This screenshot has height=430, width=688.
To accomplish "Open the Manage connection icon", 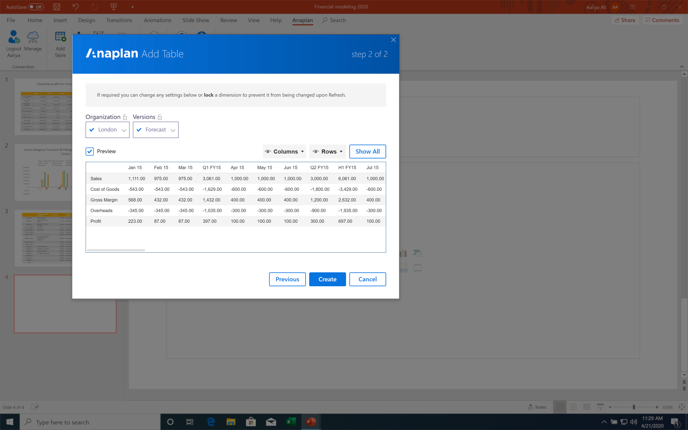I will tap(33, 37).
